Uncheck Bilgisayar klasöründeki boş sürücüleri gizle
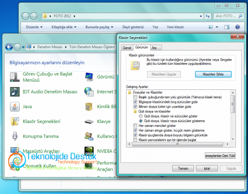This screenshot has width=248, height=194. point(135,102)
